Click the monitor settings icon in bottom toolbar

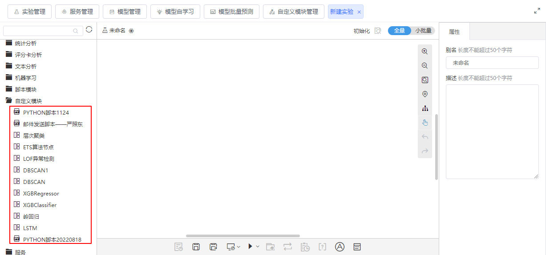(231, 247)
